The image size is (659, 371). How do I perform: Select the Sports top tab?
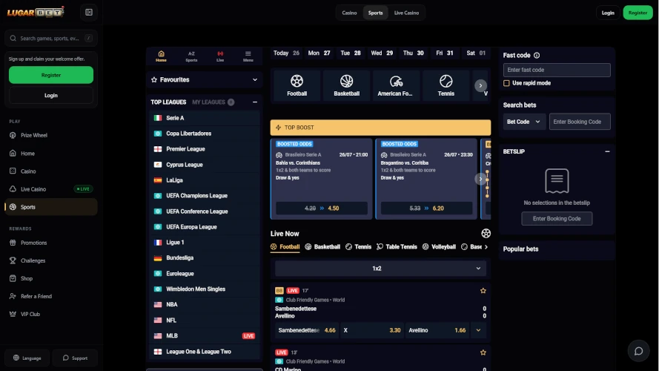[x=375, y=13]
